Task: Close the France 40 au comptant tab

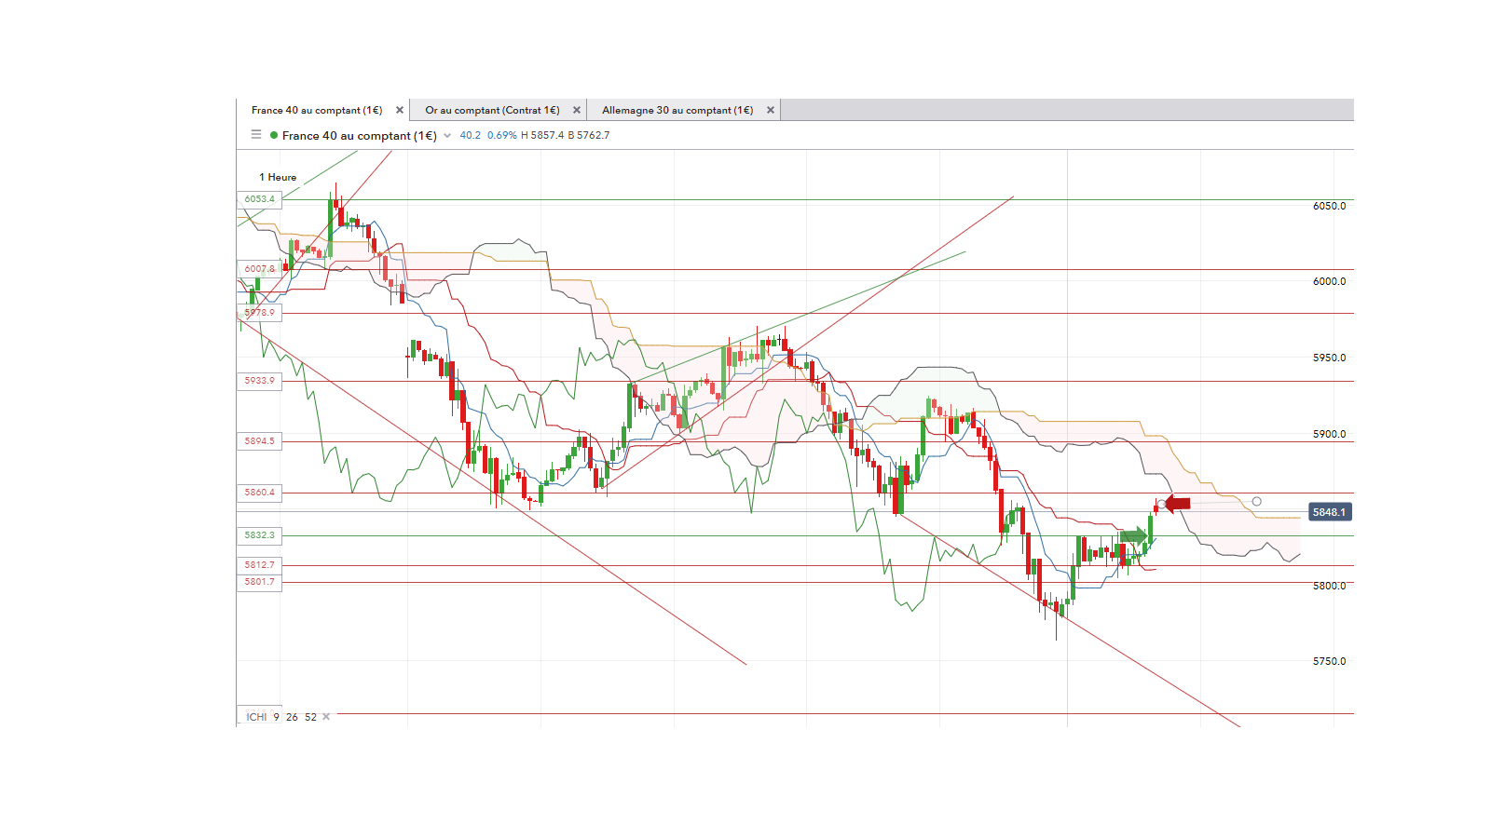Action: [x=400, y=110]
